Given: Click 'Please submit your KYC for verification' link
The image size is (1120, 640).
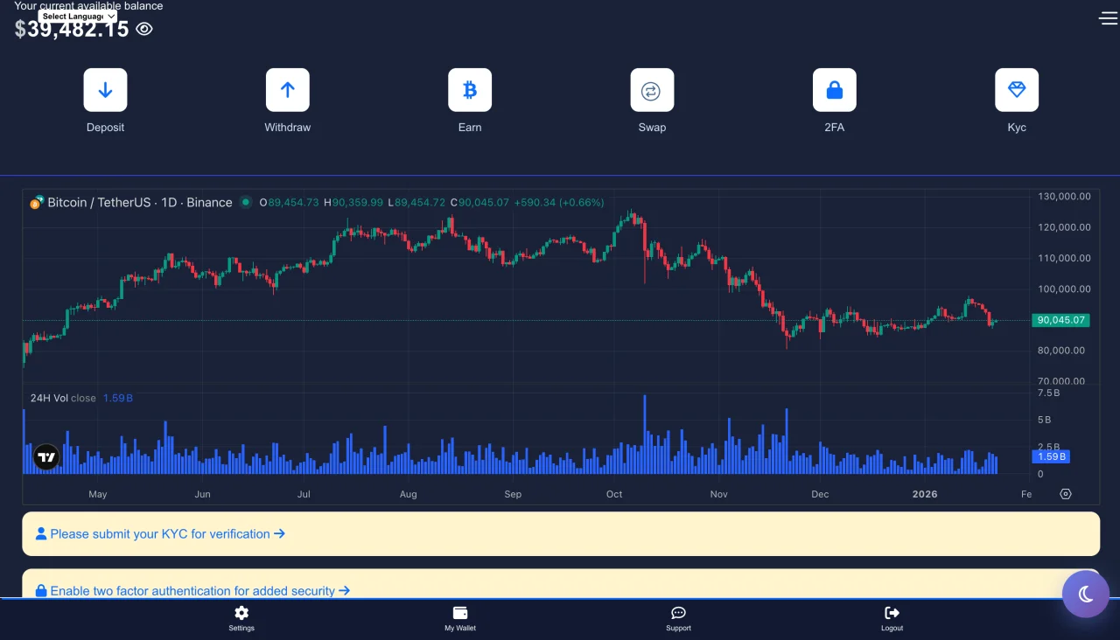Looking at the screenshot, I should (x=167, y=533).
